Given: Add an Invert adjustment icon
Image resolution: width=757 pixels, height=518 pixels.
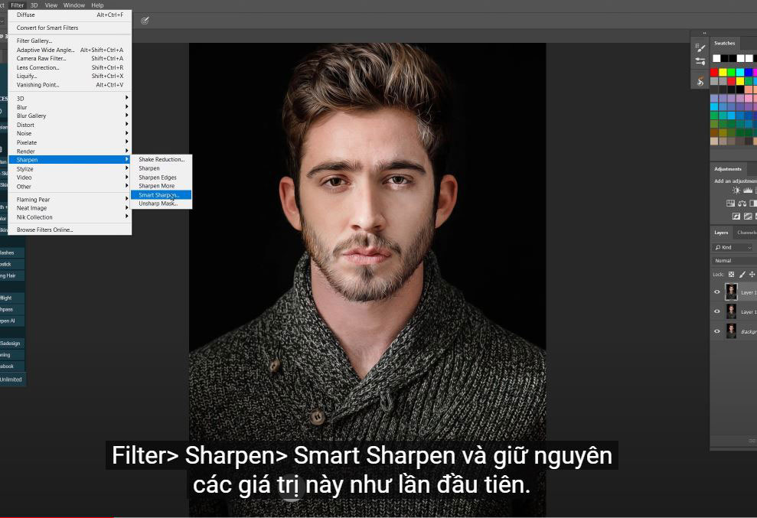Looking at the screenshot, I should click(x=736, y=217).
